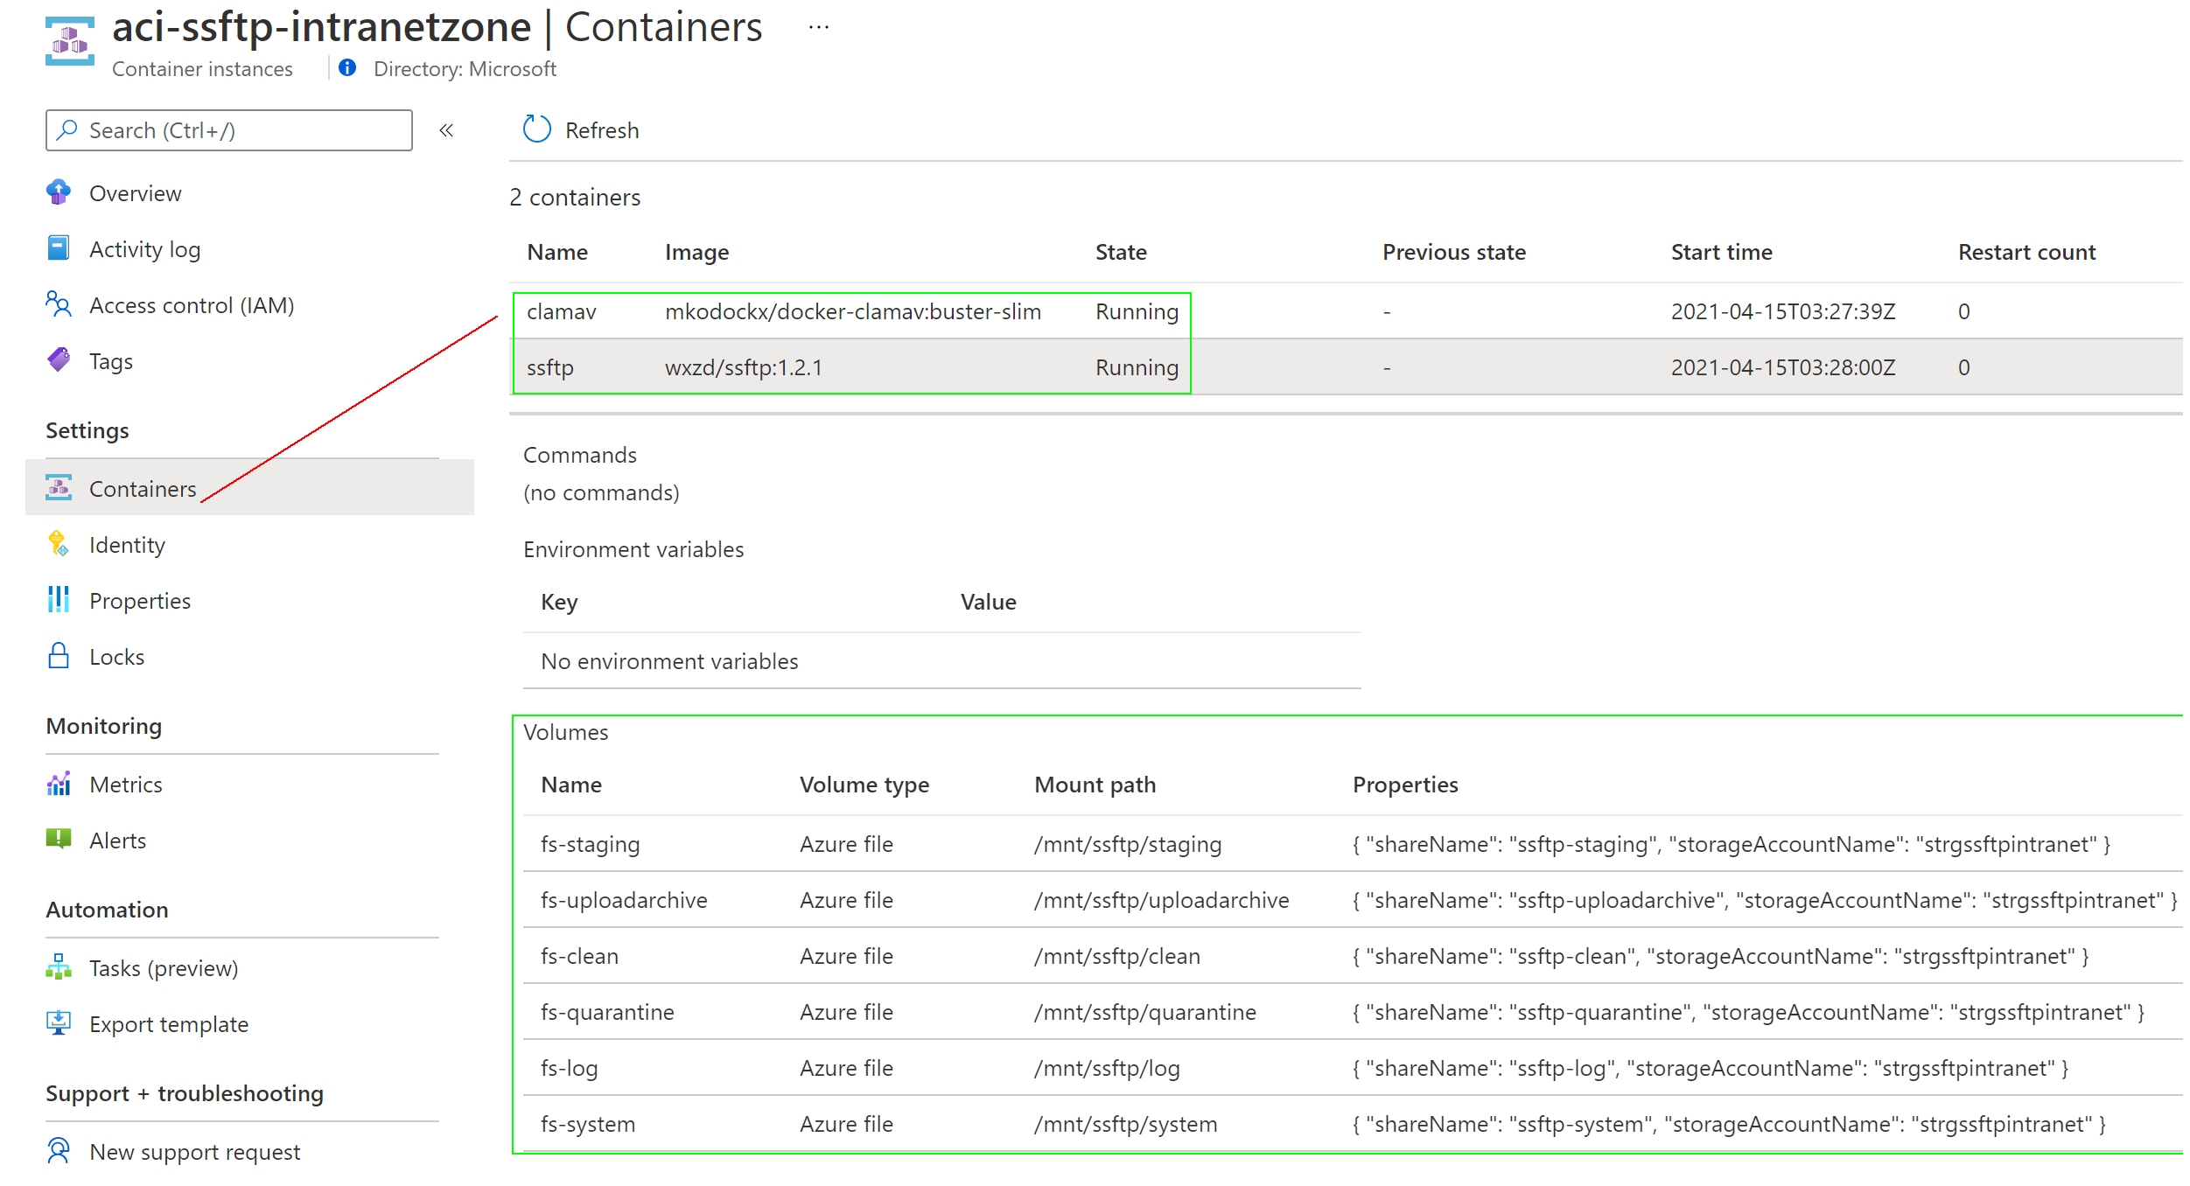
Task: Click the Locks padlock icon
Action: pos(59,656)
